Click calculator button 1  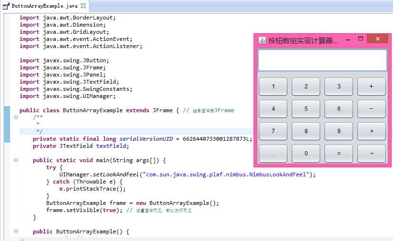(273, 87)
